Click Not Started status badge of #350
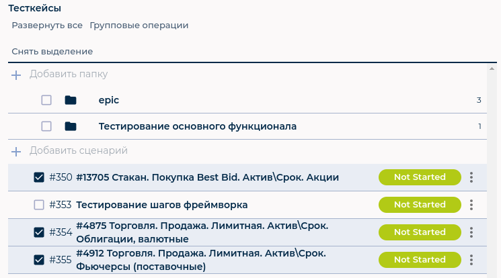501x278 pixels. 420,177
